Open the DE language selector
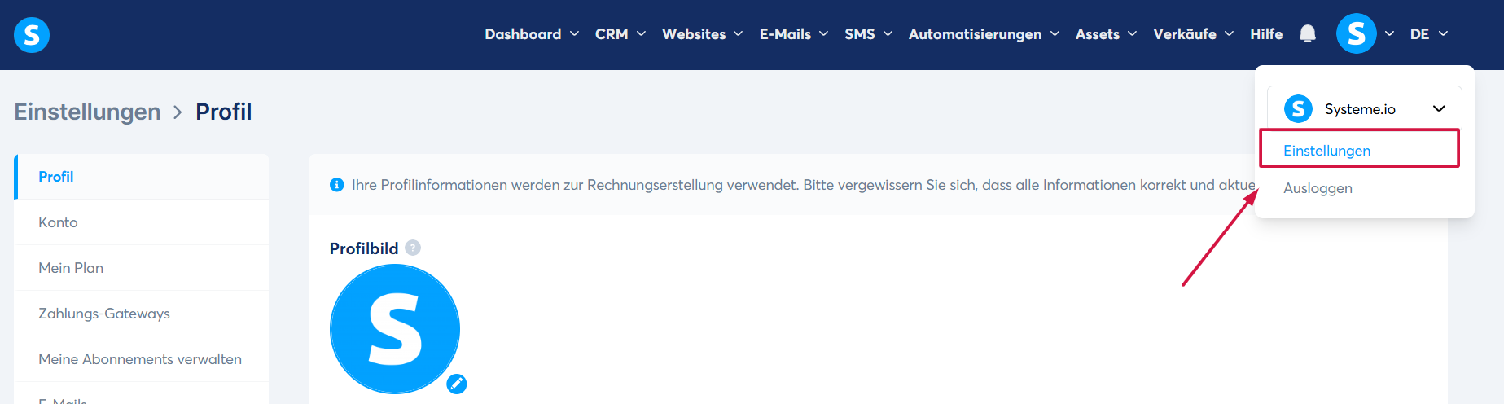1504x404 pixels. coord(1429,34)
